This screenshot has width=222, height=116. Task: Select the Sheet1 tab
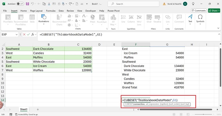point(24,109)
